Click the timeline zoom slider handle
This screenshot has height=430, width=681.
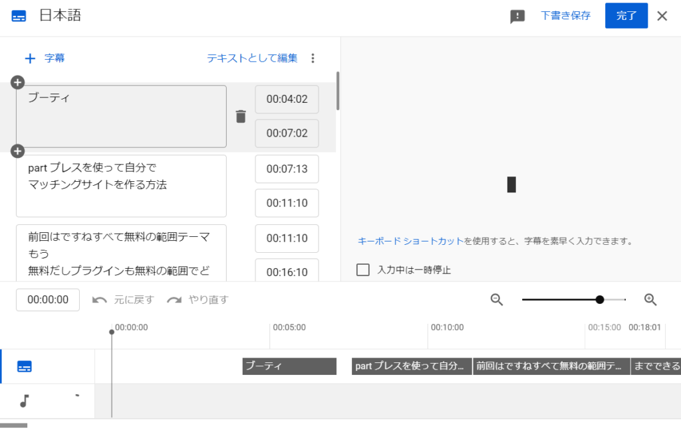tap(600, 300)
